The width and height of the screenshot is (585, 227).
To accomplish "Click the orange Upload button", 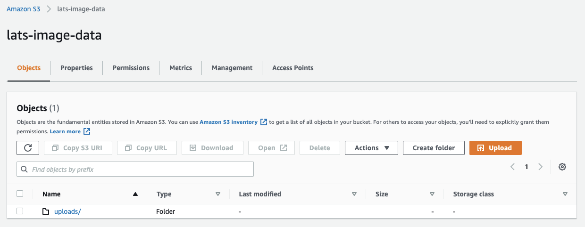I will click(x=495, y=148).
